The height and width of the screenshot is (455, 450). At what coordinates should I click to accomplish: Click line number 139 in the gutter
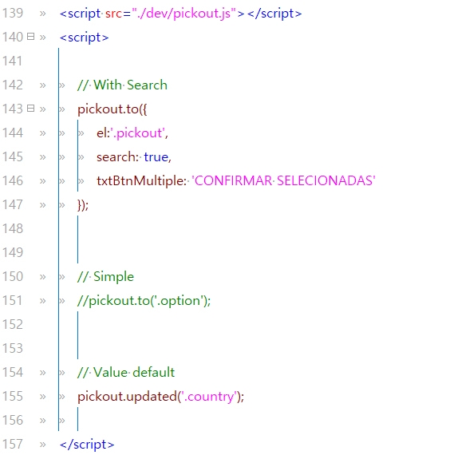[13, 14]
